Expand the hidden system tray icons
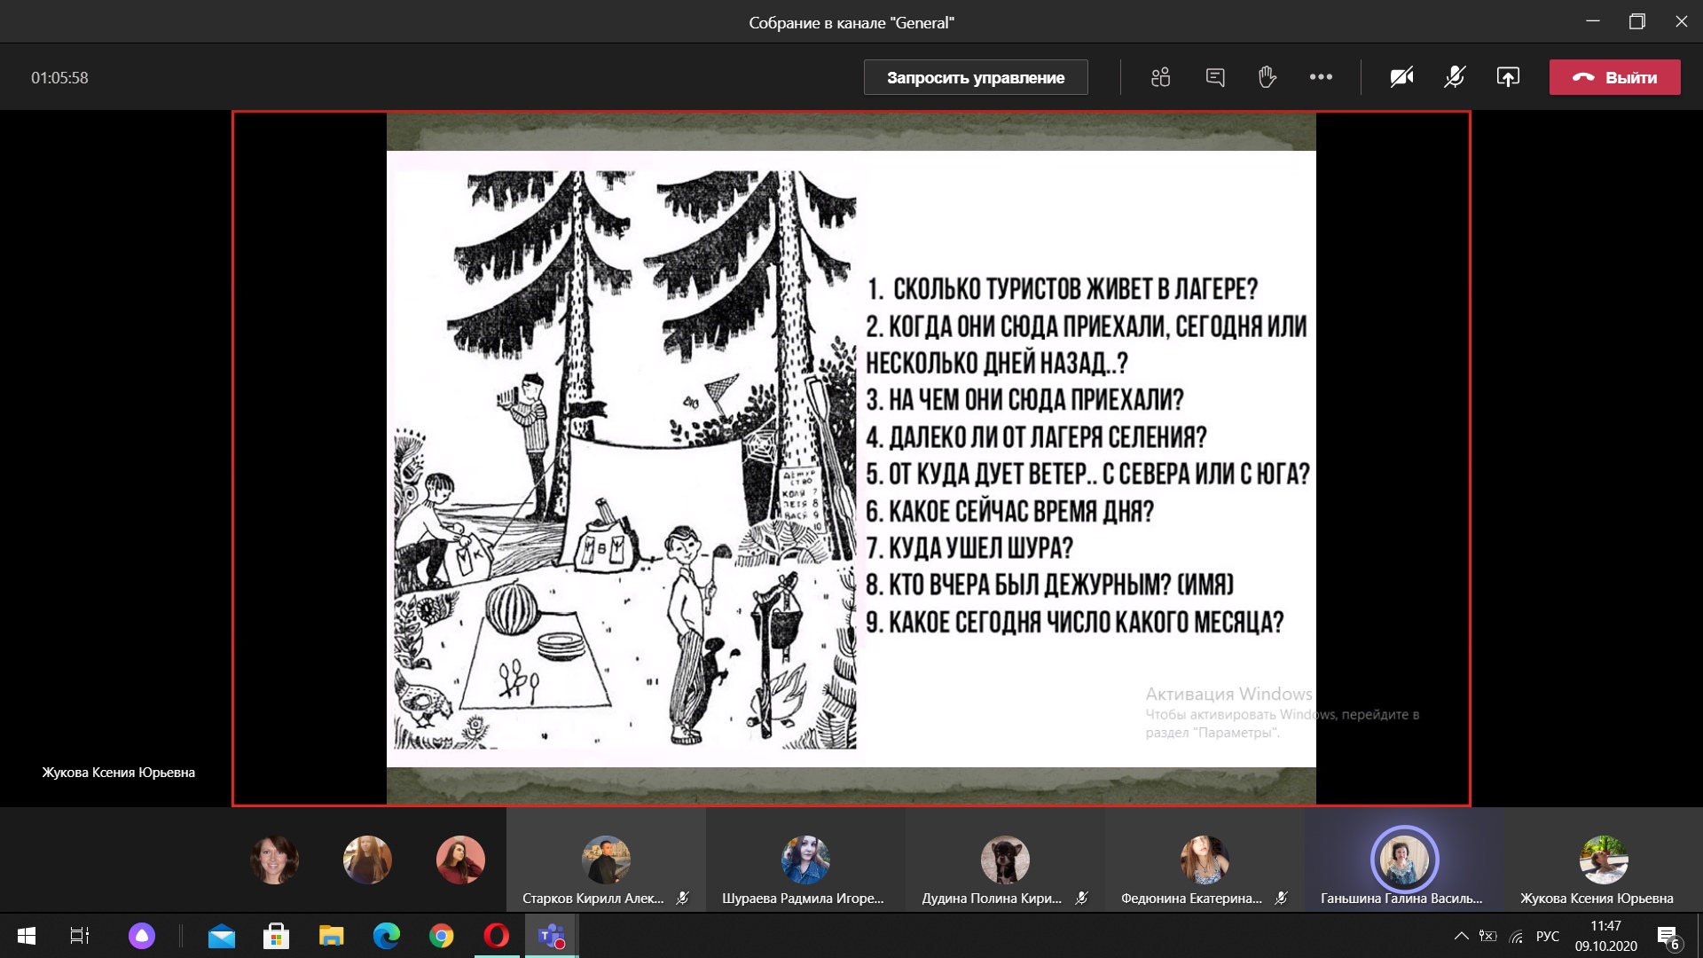 1461,936
